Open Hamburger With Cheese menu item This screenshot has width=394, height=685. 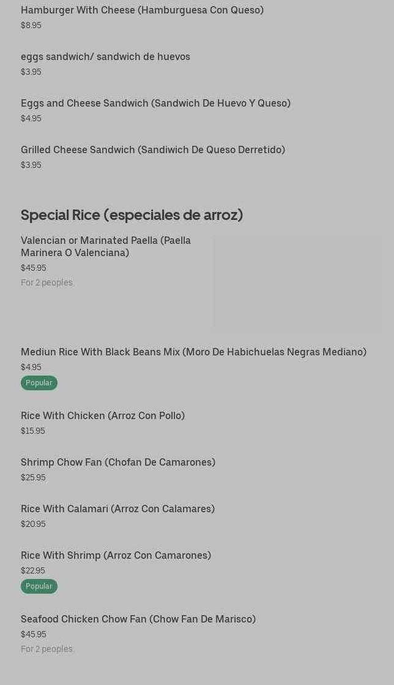(x=142, y=10)
